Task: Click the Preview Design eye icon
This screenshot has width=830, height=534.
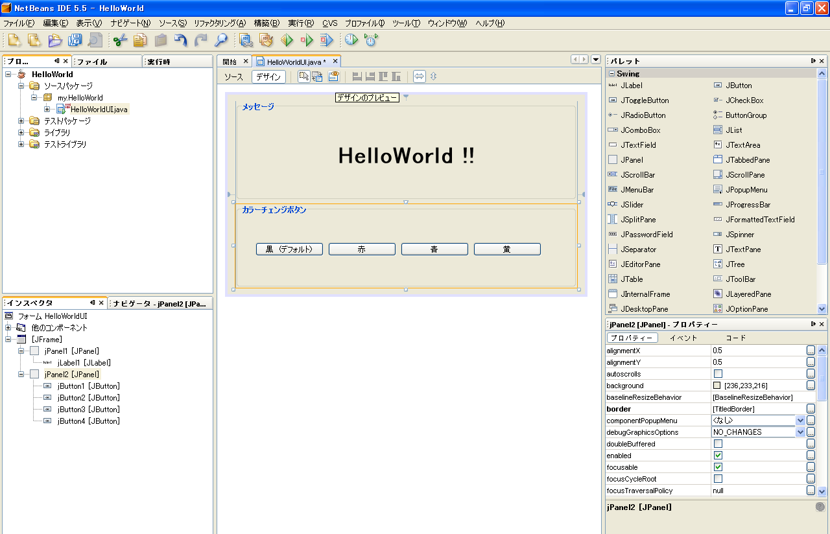Action: tap(333, 76)
